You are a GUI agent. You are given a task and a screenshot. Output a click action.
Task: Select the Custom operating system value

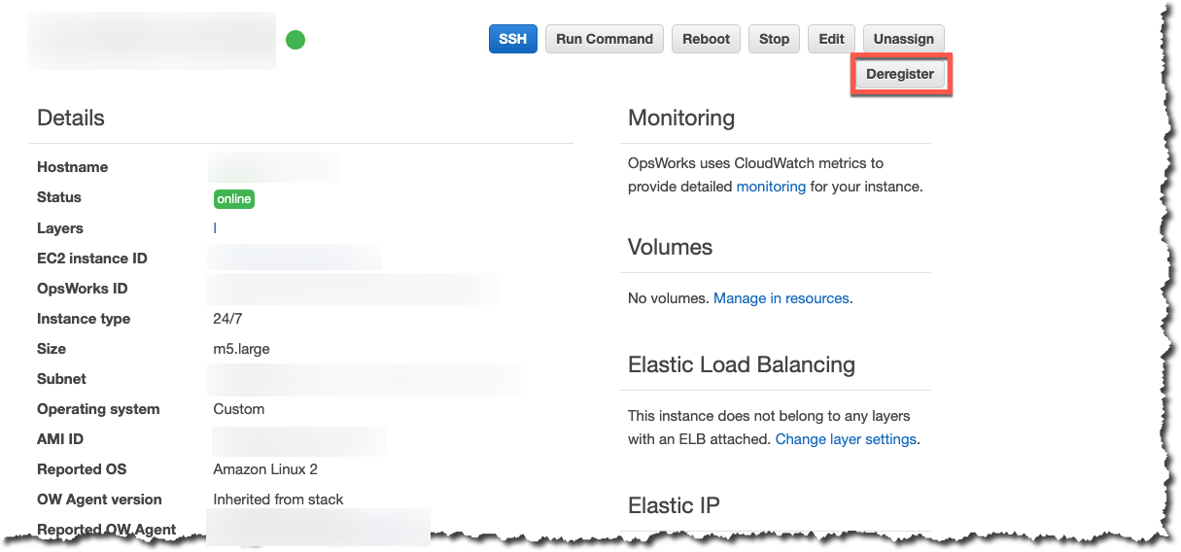[x=239, y=409]
